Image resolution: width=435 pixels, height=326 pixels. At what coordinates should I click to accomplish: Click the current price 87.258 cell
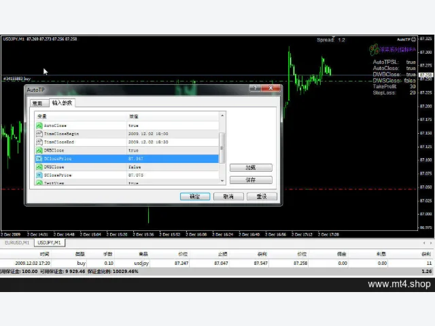300,263
